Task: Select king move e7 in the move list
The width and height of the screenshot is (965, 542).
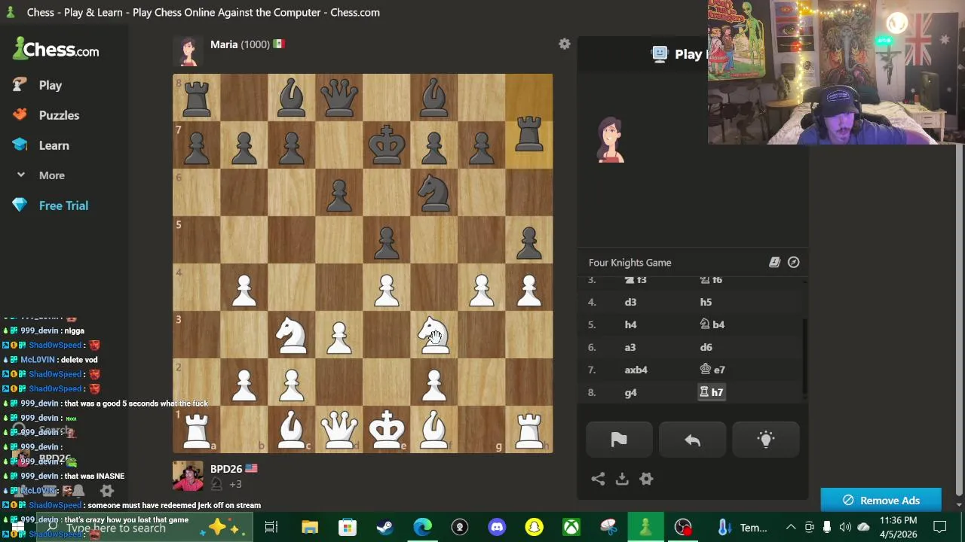Action: (x=712, y=370)
